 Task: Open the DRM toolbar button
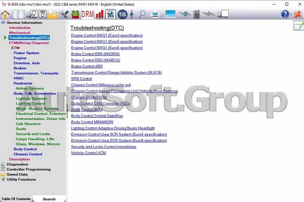coord(87,14)
